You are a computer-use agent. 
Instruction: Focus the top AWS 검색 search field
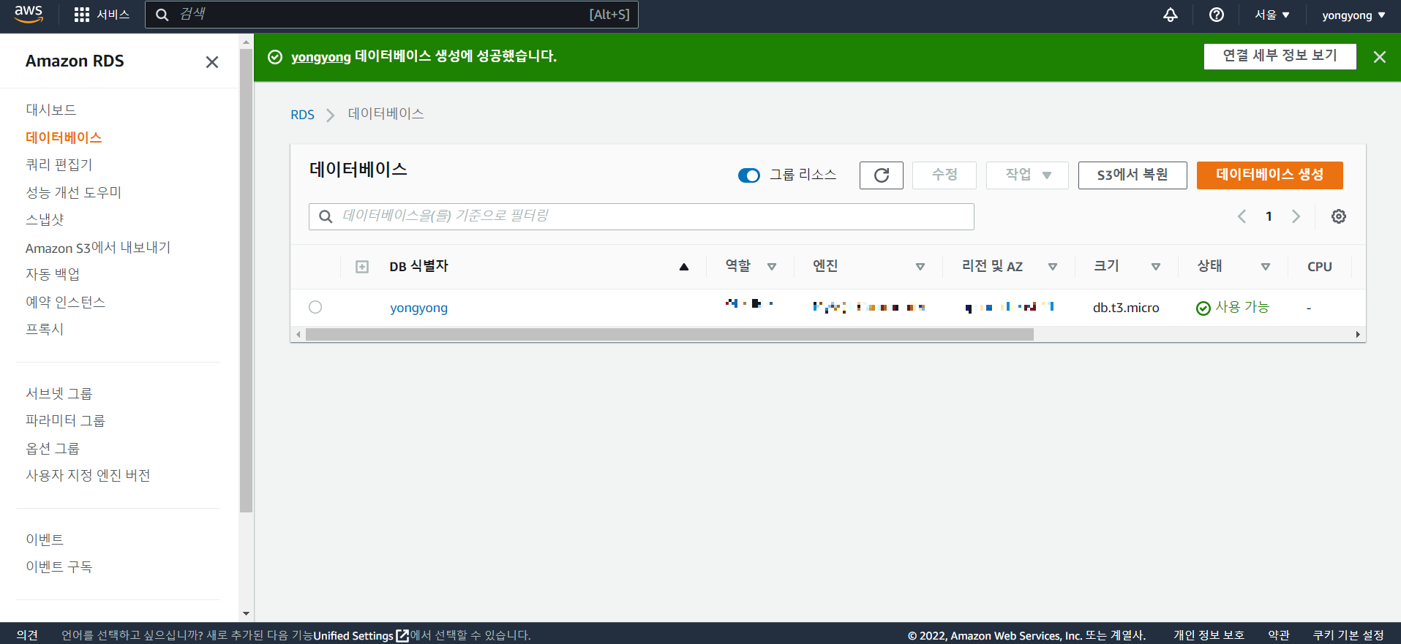[391, 15]
